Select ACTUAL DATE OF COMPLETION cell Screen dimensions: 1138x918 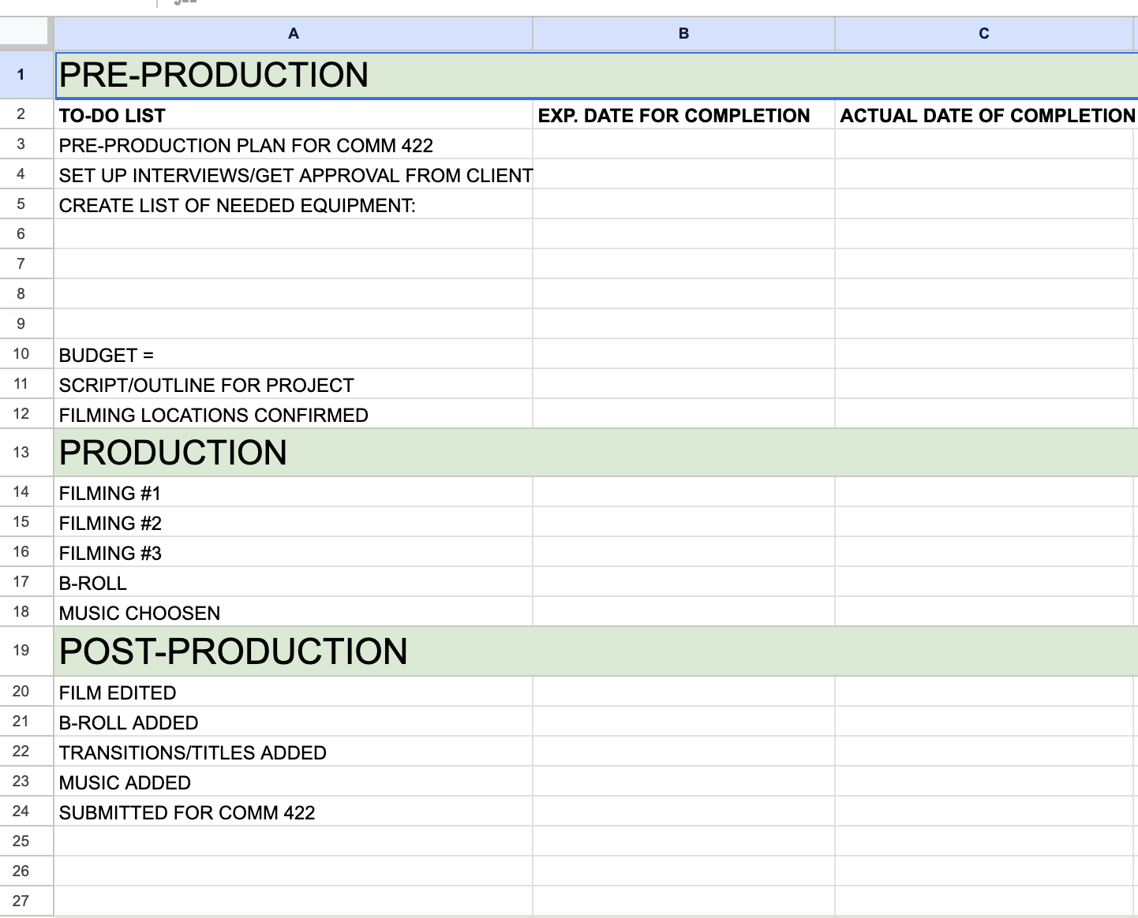986,116
